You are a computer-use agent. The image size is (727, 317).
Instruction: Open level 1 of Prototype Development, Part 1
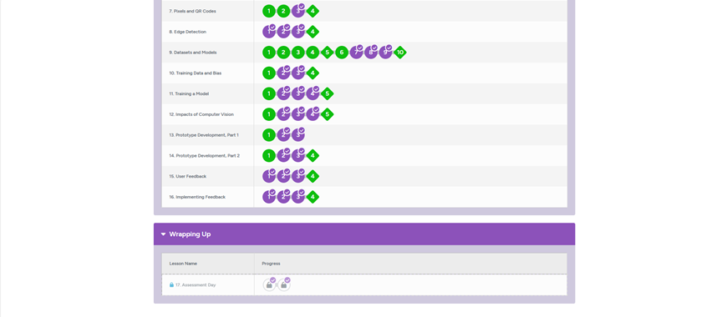tap(269, 135)
